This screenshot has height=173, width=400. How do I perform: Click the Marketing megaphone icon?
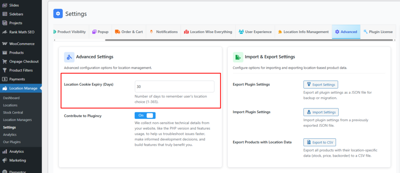pyautogui.click(x=5, y=160)
